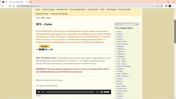The image size is (176, 99).
Task: Open the Action music category
Action: point(119,32)
